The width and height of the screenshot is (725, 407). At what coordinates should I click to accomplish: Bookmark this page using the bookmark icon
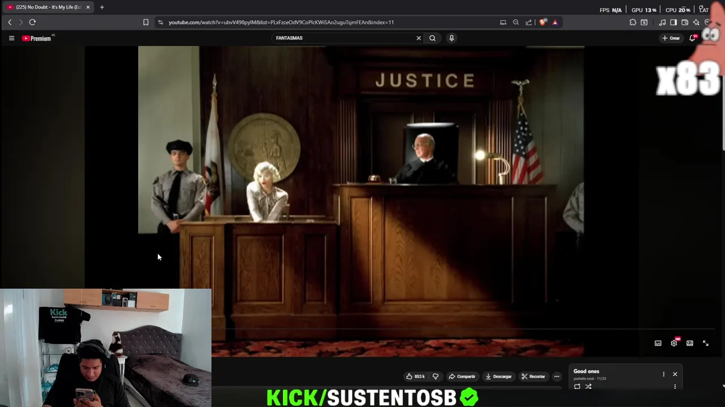(146, 22)
